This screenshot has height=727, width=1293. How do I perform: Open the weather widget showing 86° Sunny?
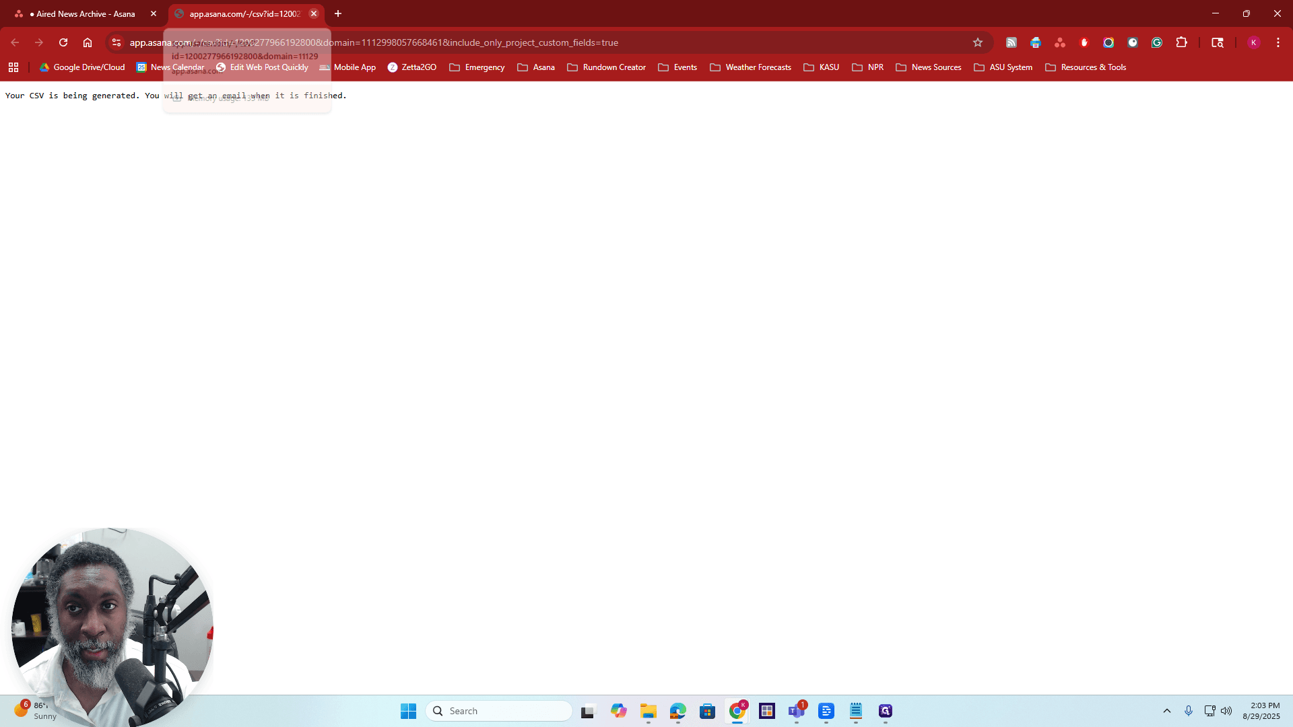pos(35,711)
